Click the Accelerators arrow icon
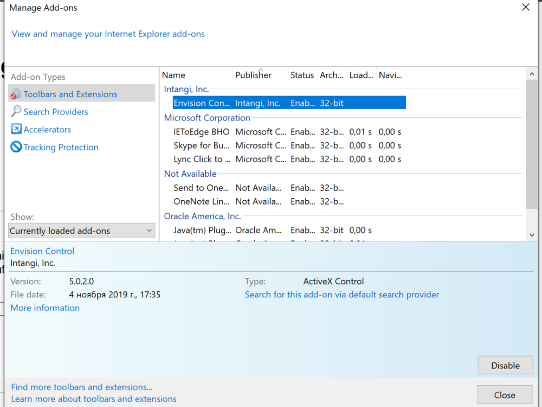Screen dimensions: 542x407 [x=16, y=130]
